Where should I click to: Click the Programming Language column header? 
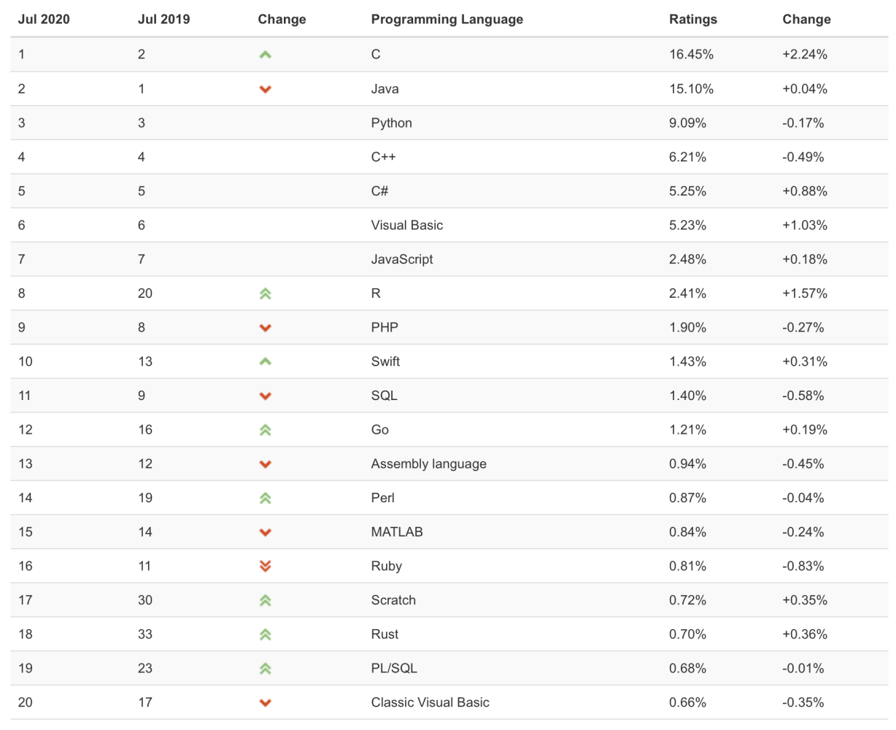(447, 20)
